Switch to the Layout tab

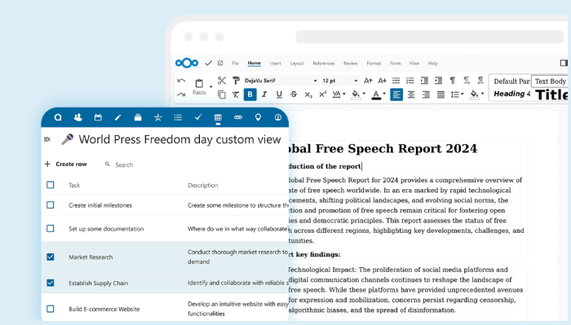click(x=297, y=64)
